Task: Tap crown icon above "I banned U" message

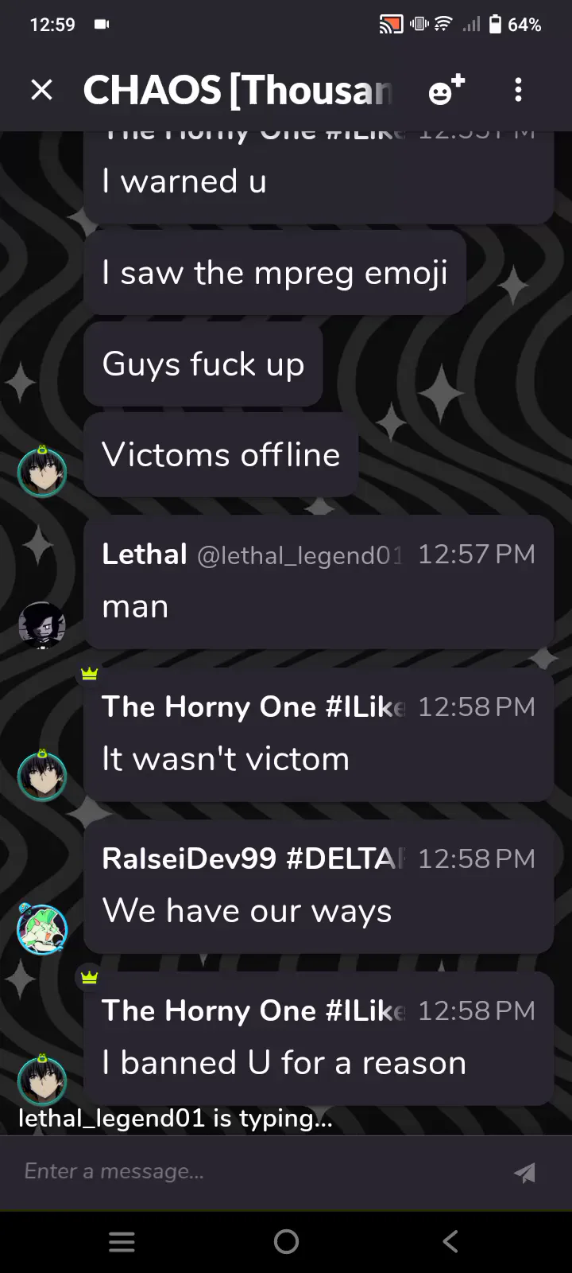Action: click(x=89, y=977)
